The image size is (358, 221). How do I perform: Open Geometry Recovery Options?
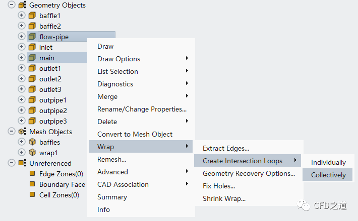click(x=249, y=173)
